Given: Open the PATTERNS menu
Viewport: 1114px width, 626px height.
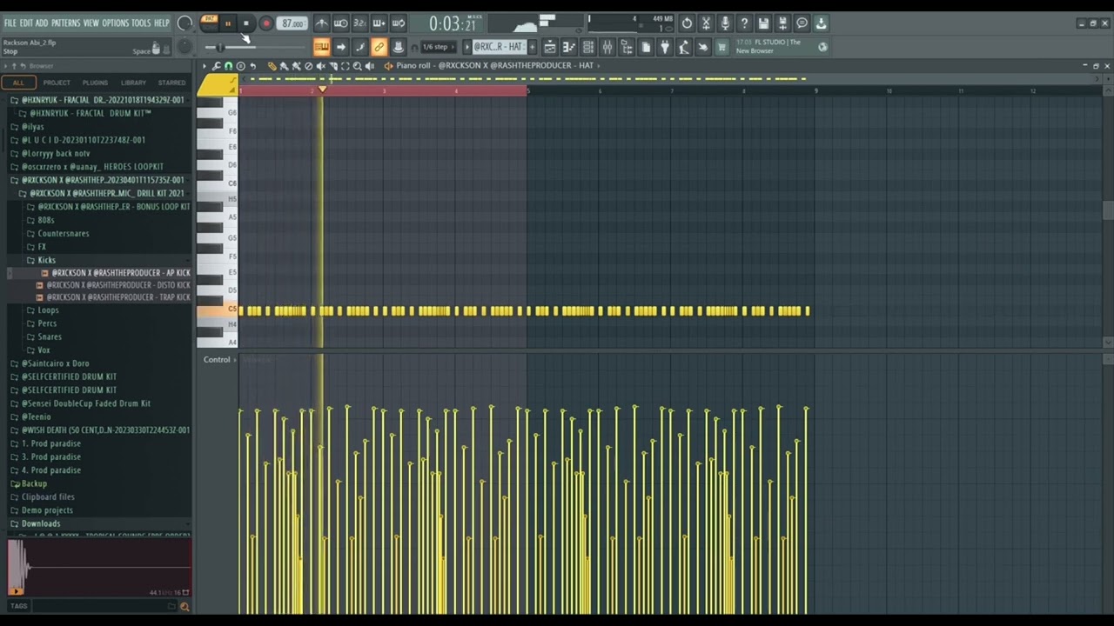Looking at the screenshot, I should click(65, 23).
